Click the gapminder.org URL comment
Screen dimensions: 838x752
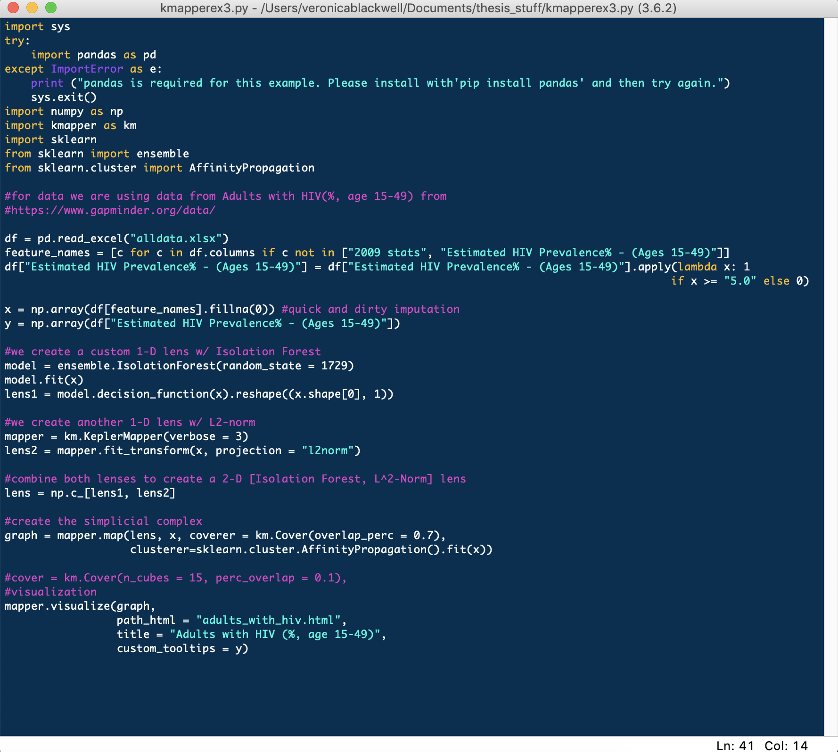tap(110, 211)
